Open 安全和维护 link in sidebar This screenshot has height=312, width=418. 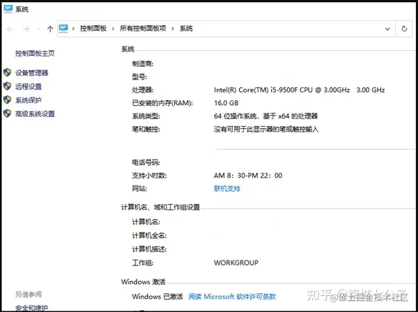coord(32,309)
